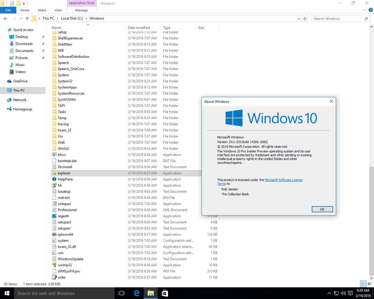This screenshot has height=299, width=374.
Task: Select the system configuration settings icon
Action: [x=54, y=241]
